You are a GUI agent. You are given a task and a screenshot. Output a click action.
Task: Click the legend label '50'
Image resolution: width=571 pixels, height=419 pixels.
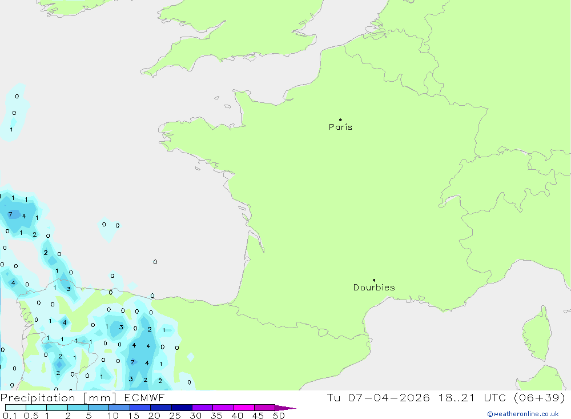click(279, 416)
